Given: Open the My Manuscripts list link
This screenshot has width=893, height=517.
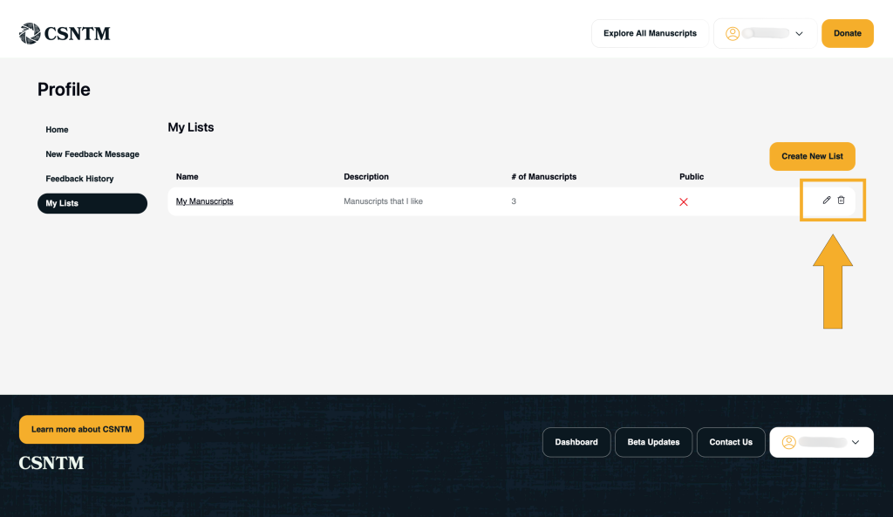Looking at the screenshot, I should (x=204, y=201).
